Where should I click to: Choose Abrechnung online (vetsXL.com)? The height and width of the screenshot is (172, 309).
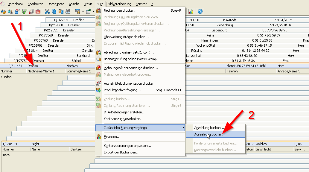pos(140,52)
